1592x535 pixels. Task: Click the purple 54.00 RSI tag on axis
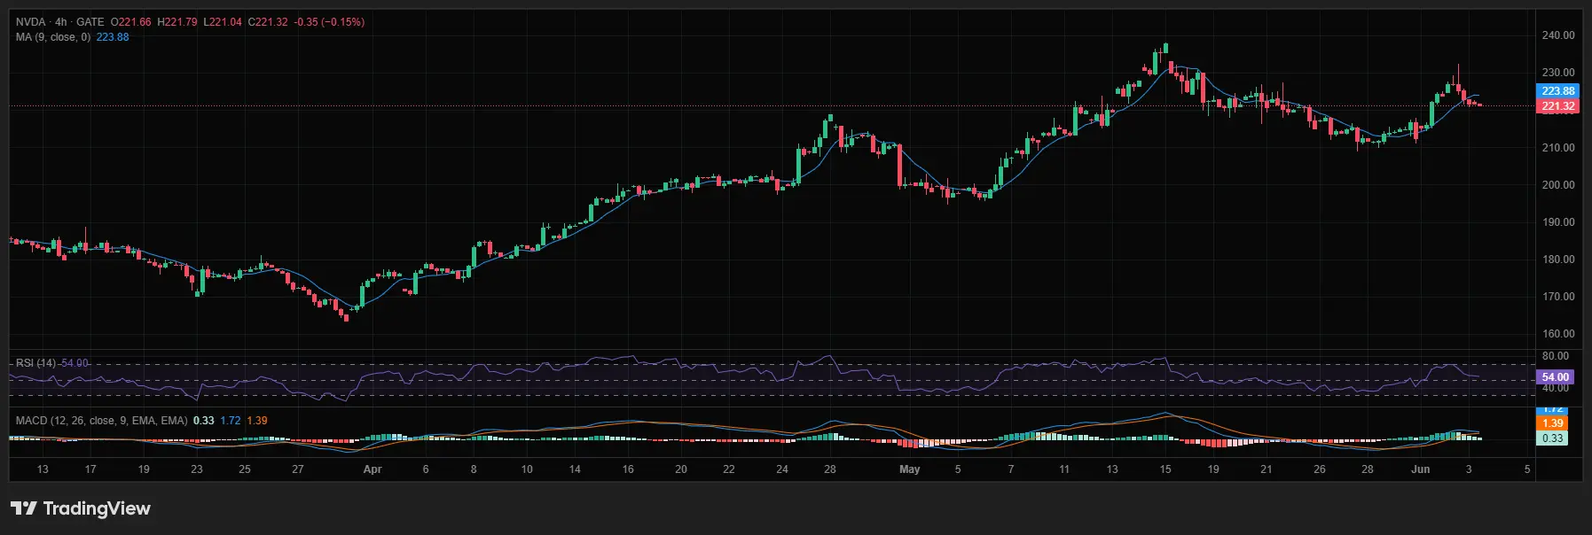(1555, 377)
